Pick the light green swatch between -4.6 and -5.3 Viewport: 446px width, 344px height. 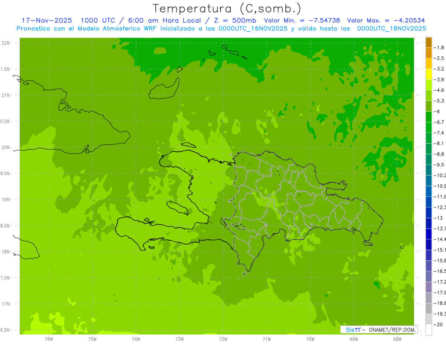pyautogui.click(x=429, y=95)
